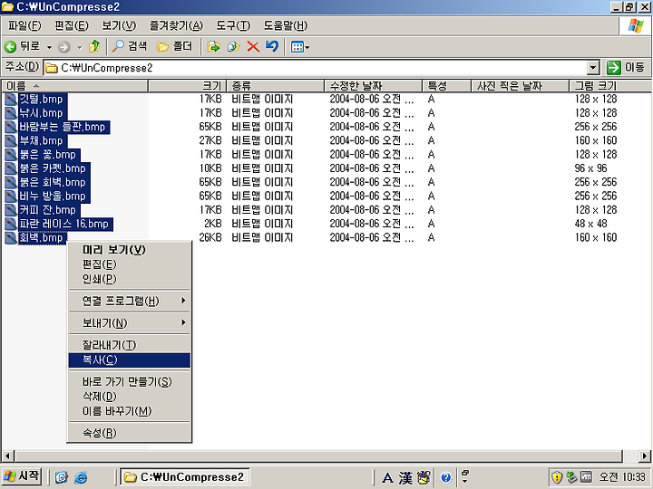Click the C:\UnCompresse2 taskbar button
This screenshot has width=653, height=489.
(184, 477)
